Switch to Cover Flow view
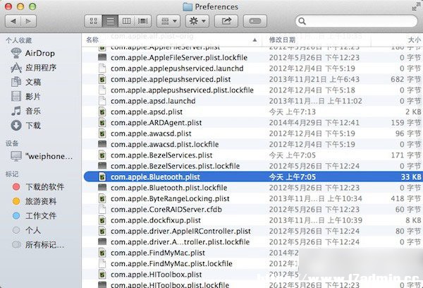 [x=142, y=21]
